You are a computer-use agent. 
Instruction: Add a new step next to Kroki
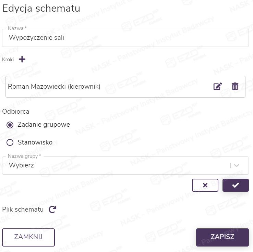tap(22, 59)
